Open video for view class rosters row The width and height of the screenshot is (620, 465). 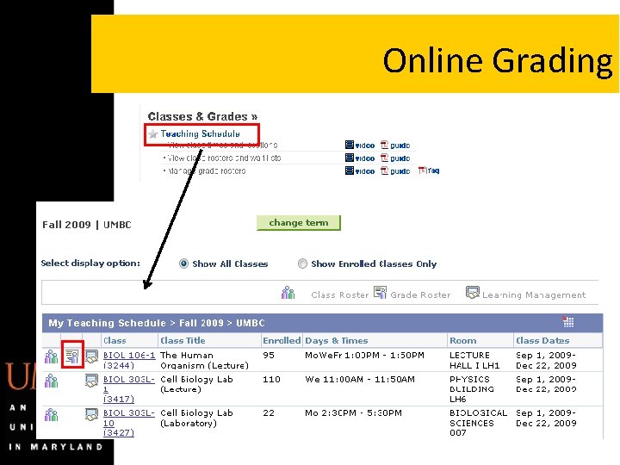[360, 158]
